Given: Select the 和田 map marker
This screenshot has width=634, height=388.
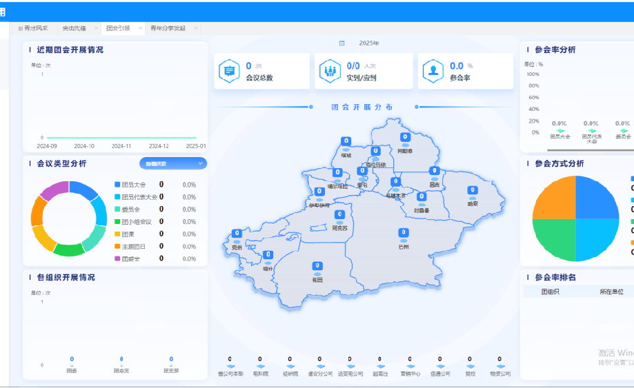Looking at the screenshot, I should point(317,266).
